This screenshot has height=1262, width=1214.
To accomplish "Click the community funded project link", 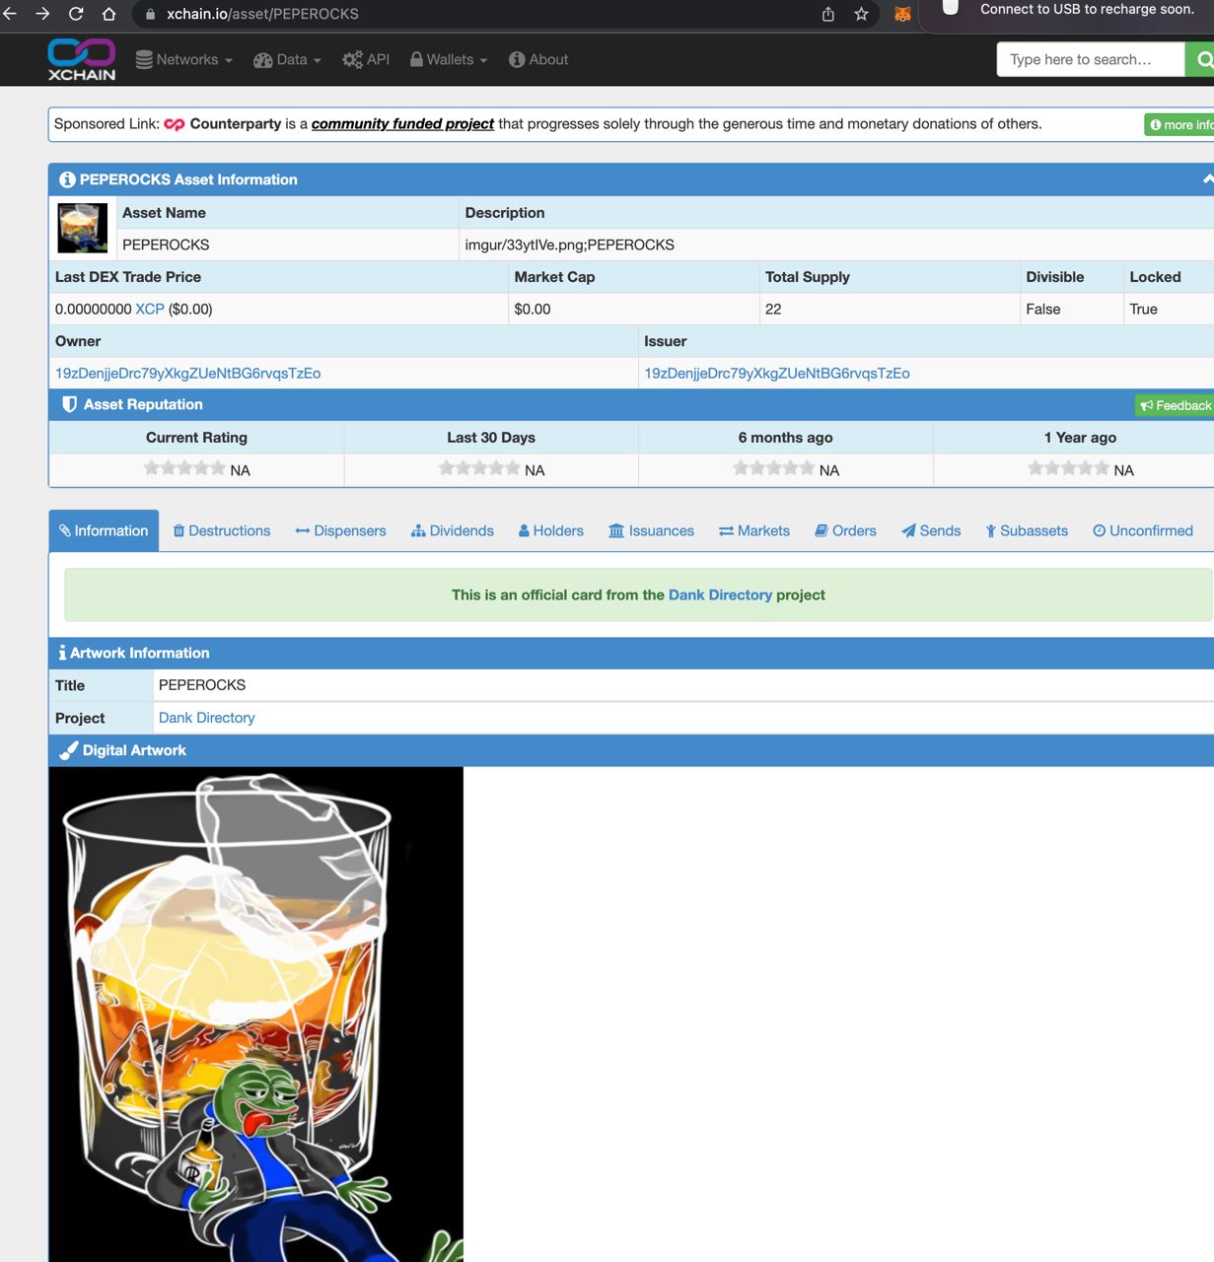I will 402,124.
